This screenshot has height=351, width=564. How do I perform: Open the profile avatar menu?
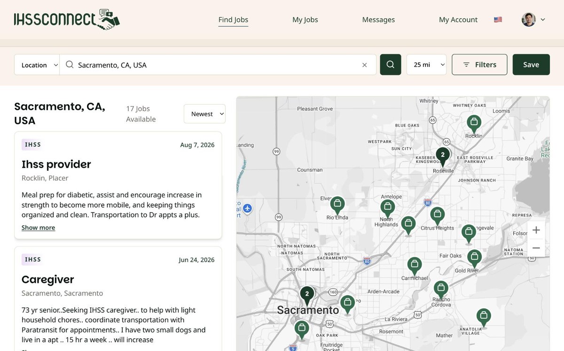click(x=529, y=20)
